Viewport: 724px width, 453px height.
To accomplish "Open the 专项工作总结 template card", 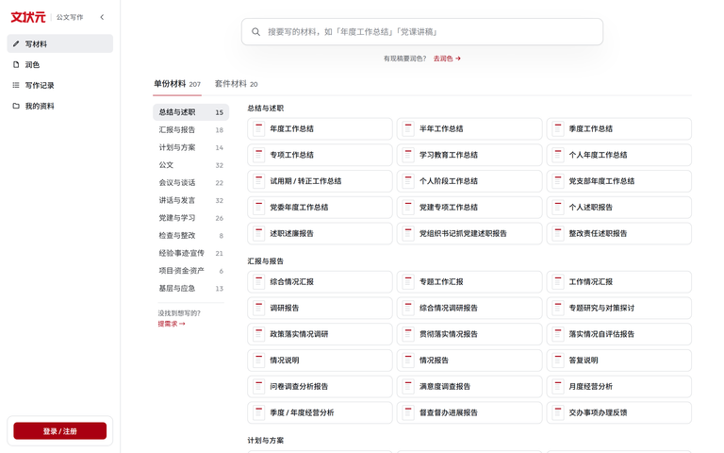I will tap(320, 155).
